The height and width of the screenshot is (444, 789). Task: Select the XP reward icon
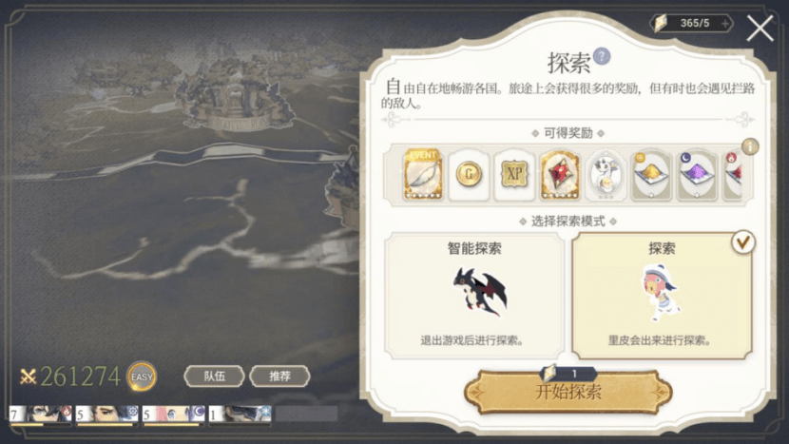[514, 175]
